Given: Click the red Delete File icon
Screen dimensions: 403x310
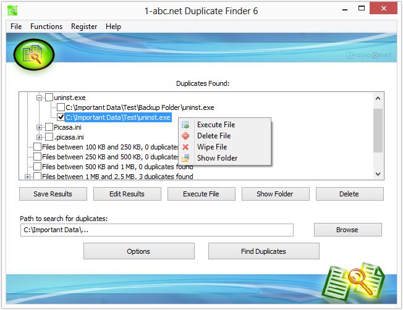Looking at the screenshot, I should pos(185,136).
